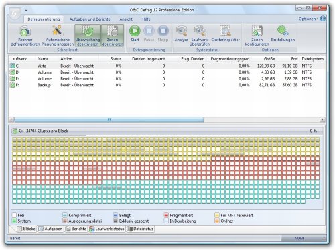335x250 pixels.
Task: Sort by Aktion column header
Action: (x=66, y=59)
